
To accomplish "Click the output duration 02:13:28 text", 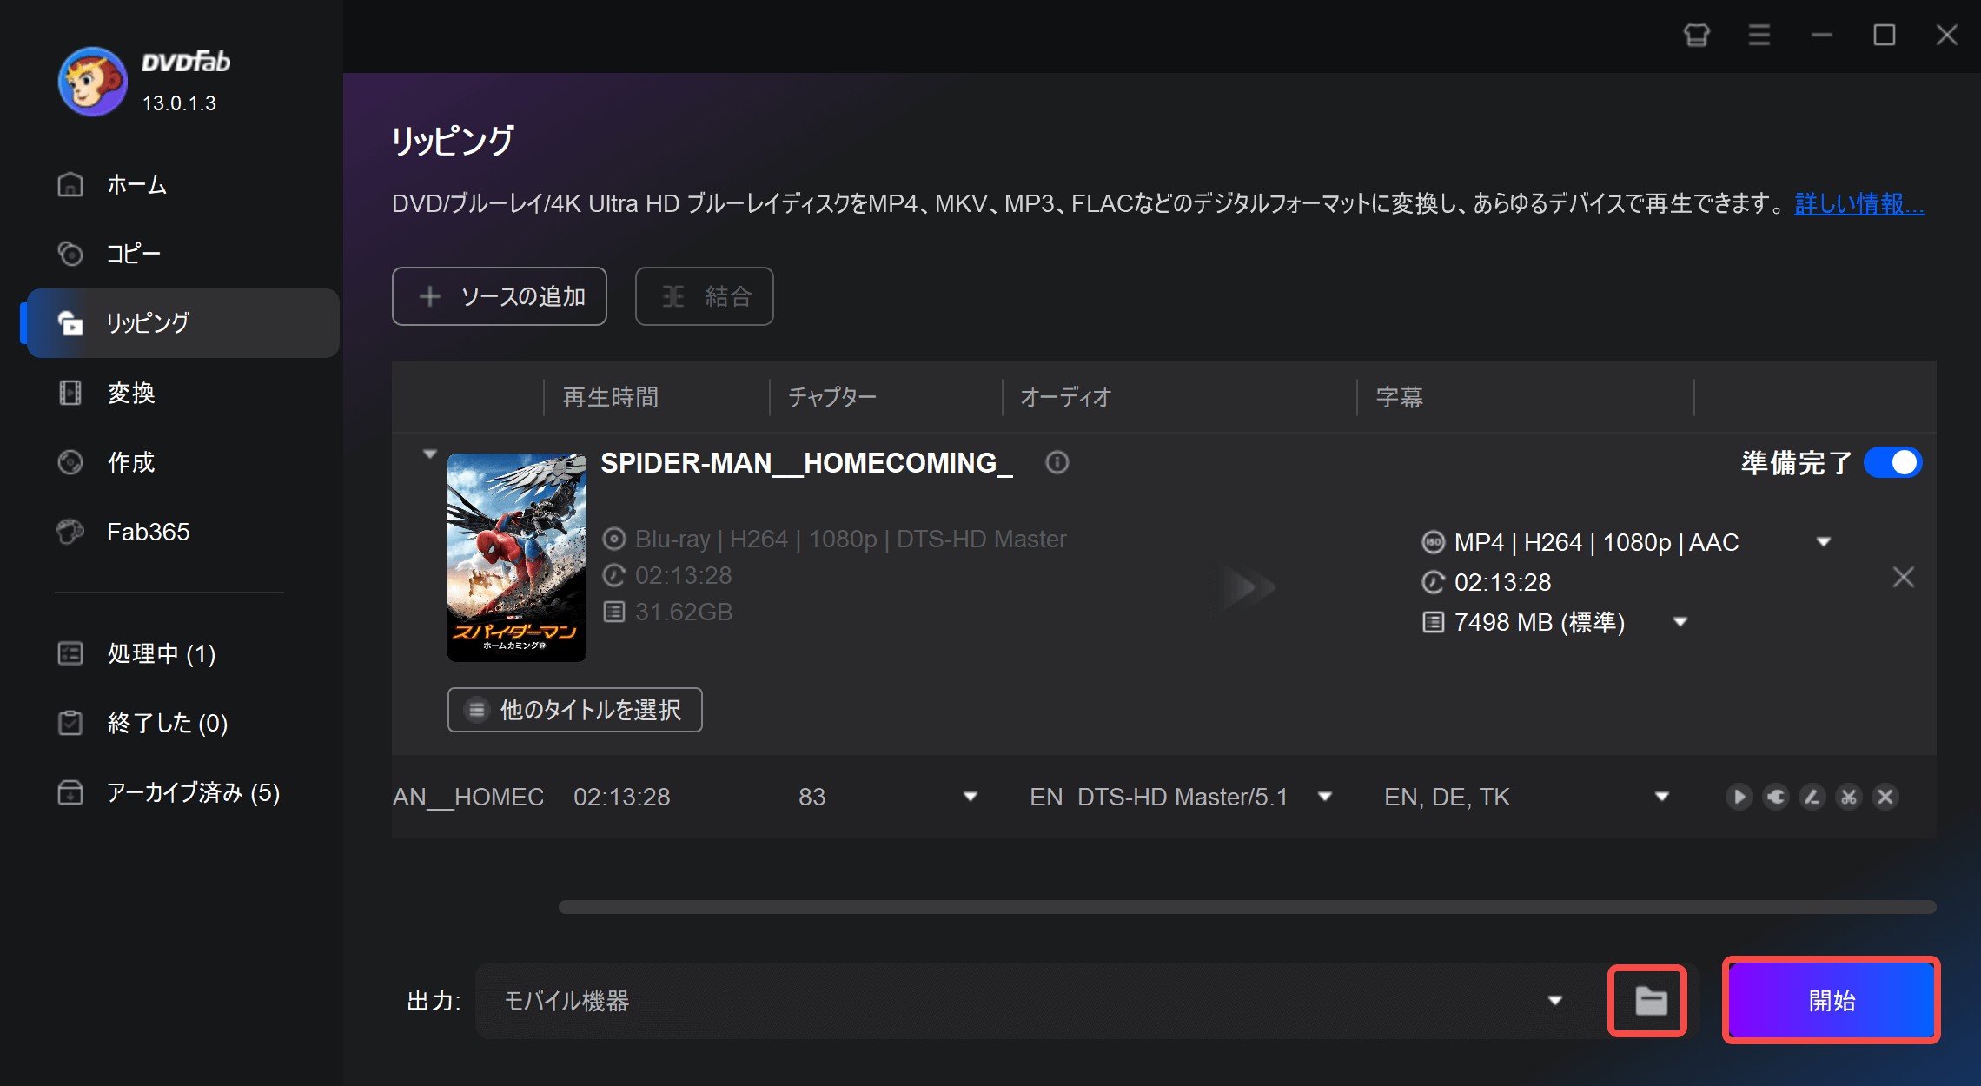I will click(1502, 582).
